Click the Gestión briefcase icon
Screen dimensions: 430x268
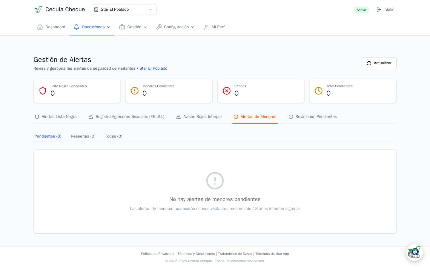(x=122, y=27)
